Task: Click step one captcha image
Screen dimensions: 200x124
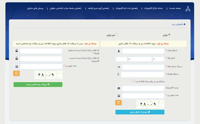Action: pos(150,104)
